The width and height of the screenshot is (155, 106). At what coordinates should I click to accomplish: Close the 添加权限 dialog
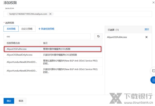pos(153,3)
